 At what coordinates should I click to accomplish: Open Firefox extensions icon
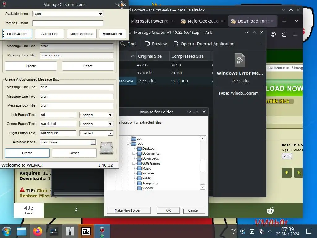(x=284, y=34)
